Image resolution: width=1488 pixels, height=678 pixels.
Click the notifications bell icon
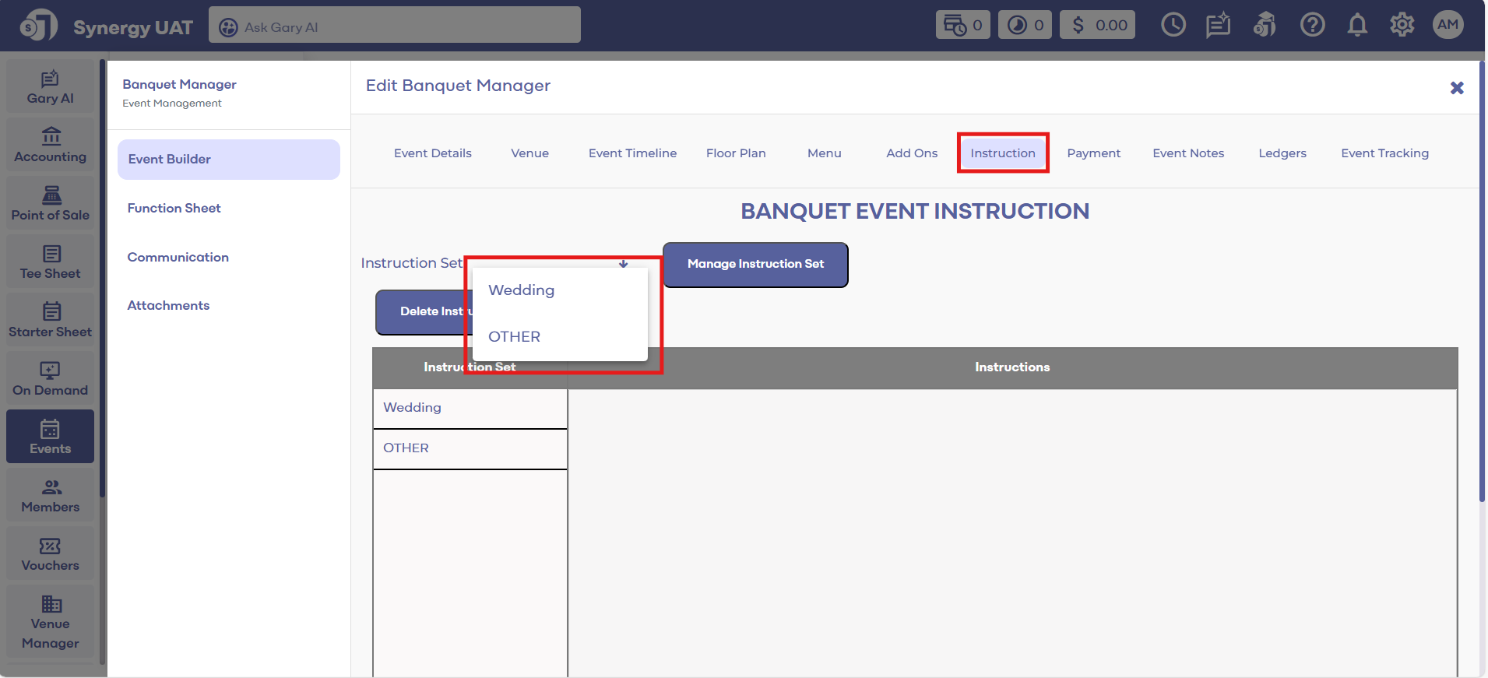click(x=1357, y=25)
